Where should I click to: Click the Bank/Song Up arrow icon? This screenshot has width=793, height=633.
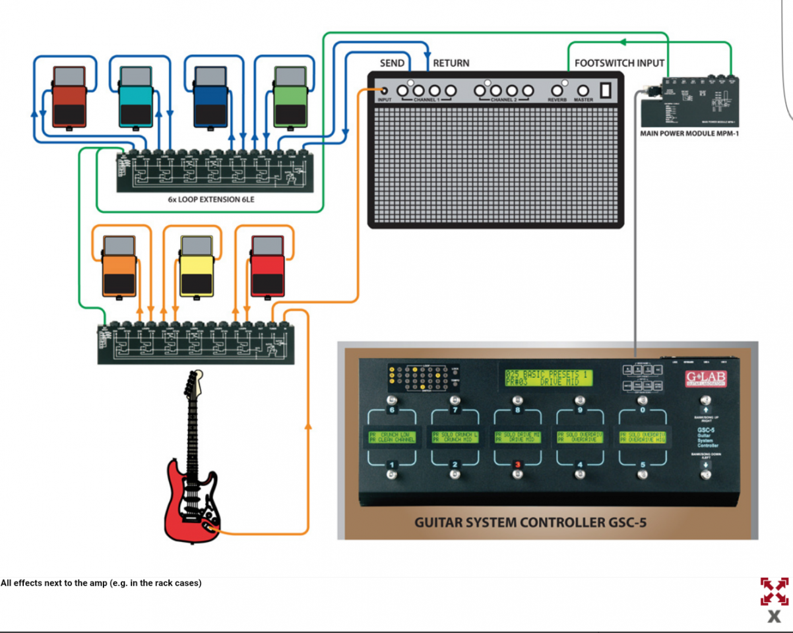tap(705, 410)
